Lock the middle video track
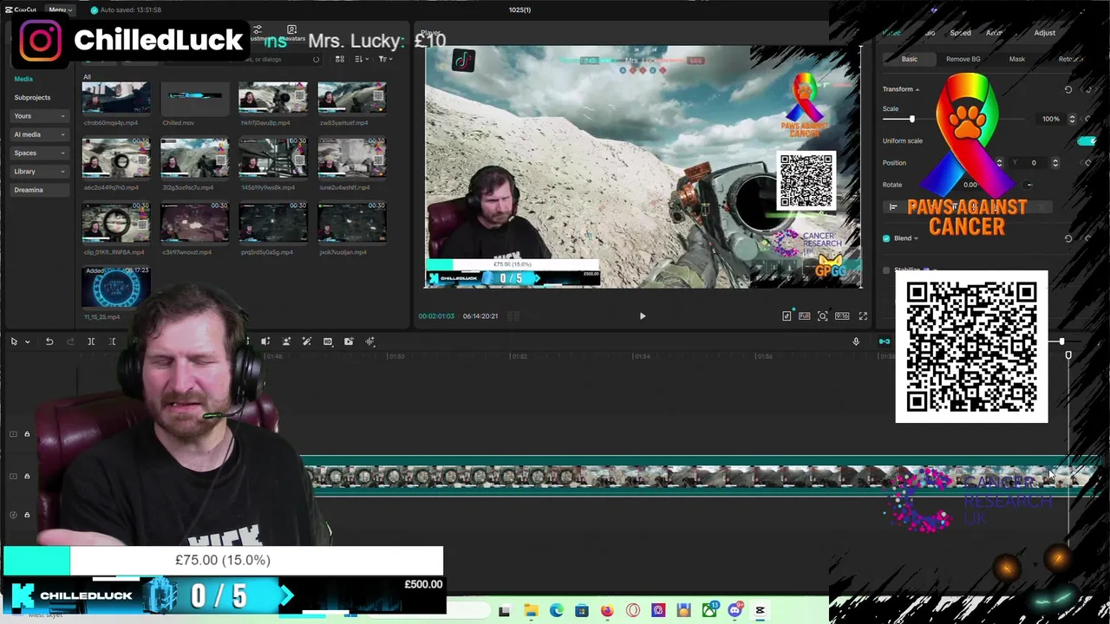Viewport: 1110px width, 624px height. [x=27, y=476]
